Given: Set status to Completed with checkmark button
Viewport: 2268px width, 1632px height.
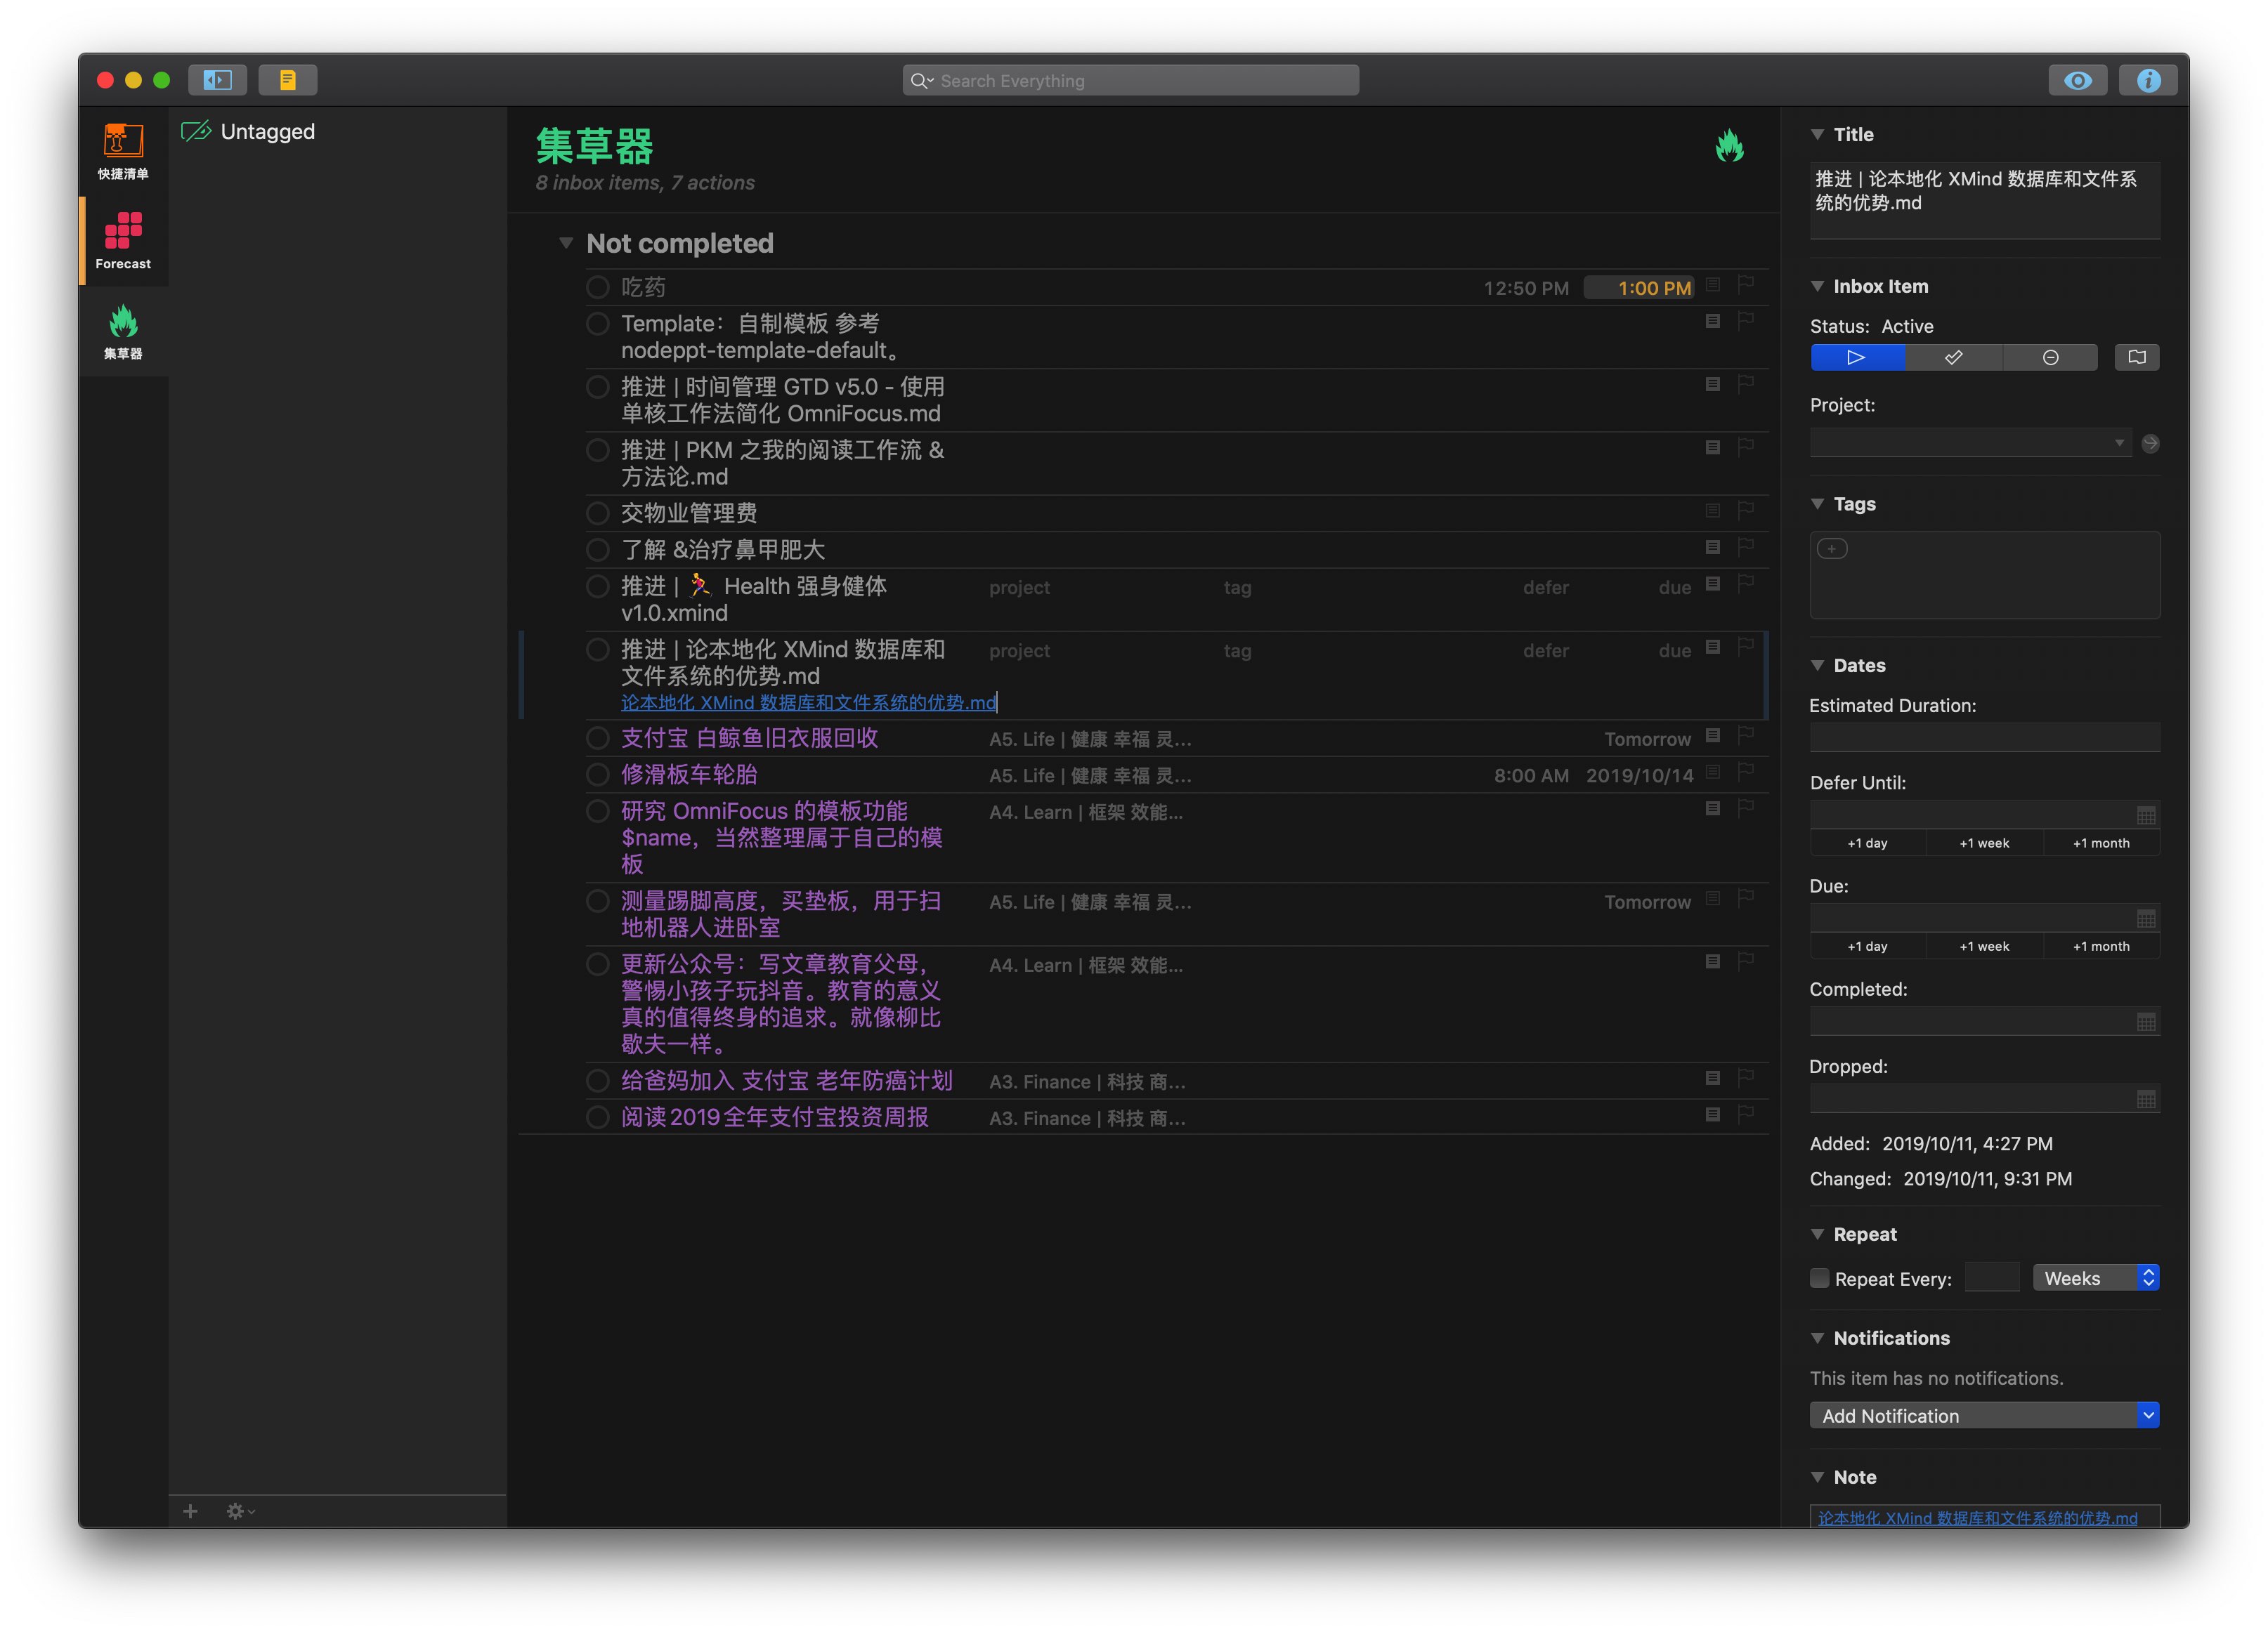Looking at the screenshot, I should point(1953,357).
